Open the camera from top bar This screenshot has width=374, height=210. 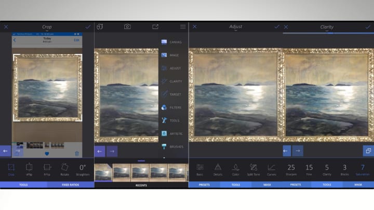pos(127,26)
